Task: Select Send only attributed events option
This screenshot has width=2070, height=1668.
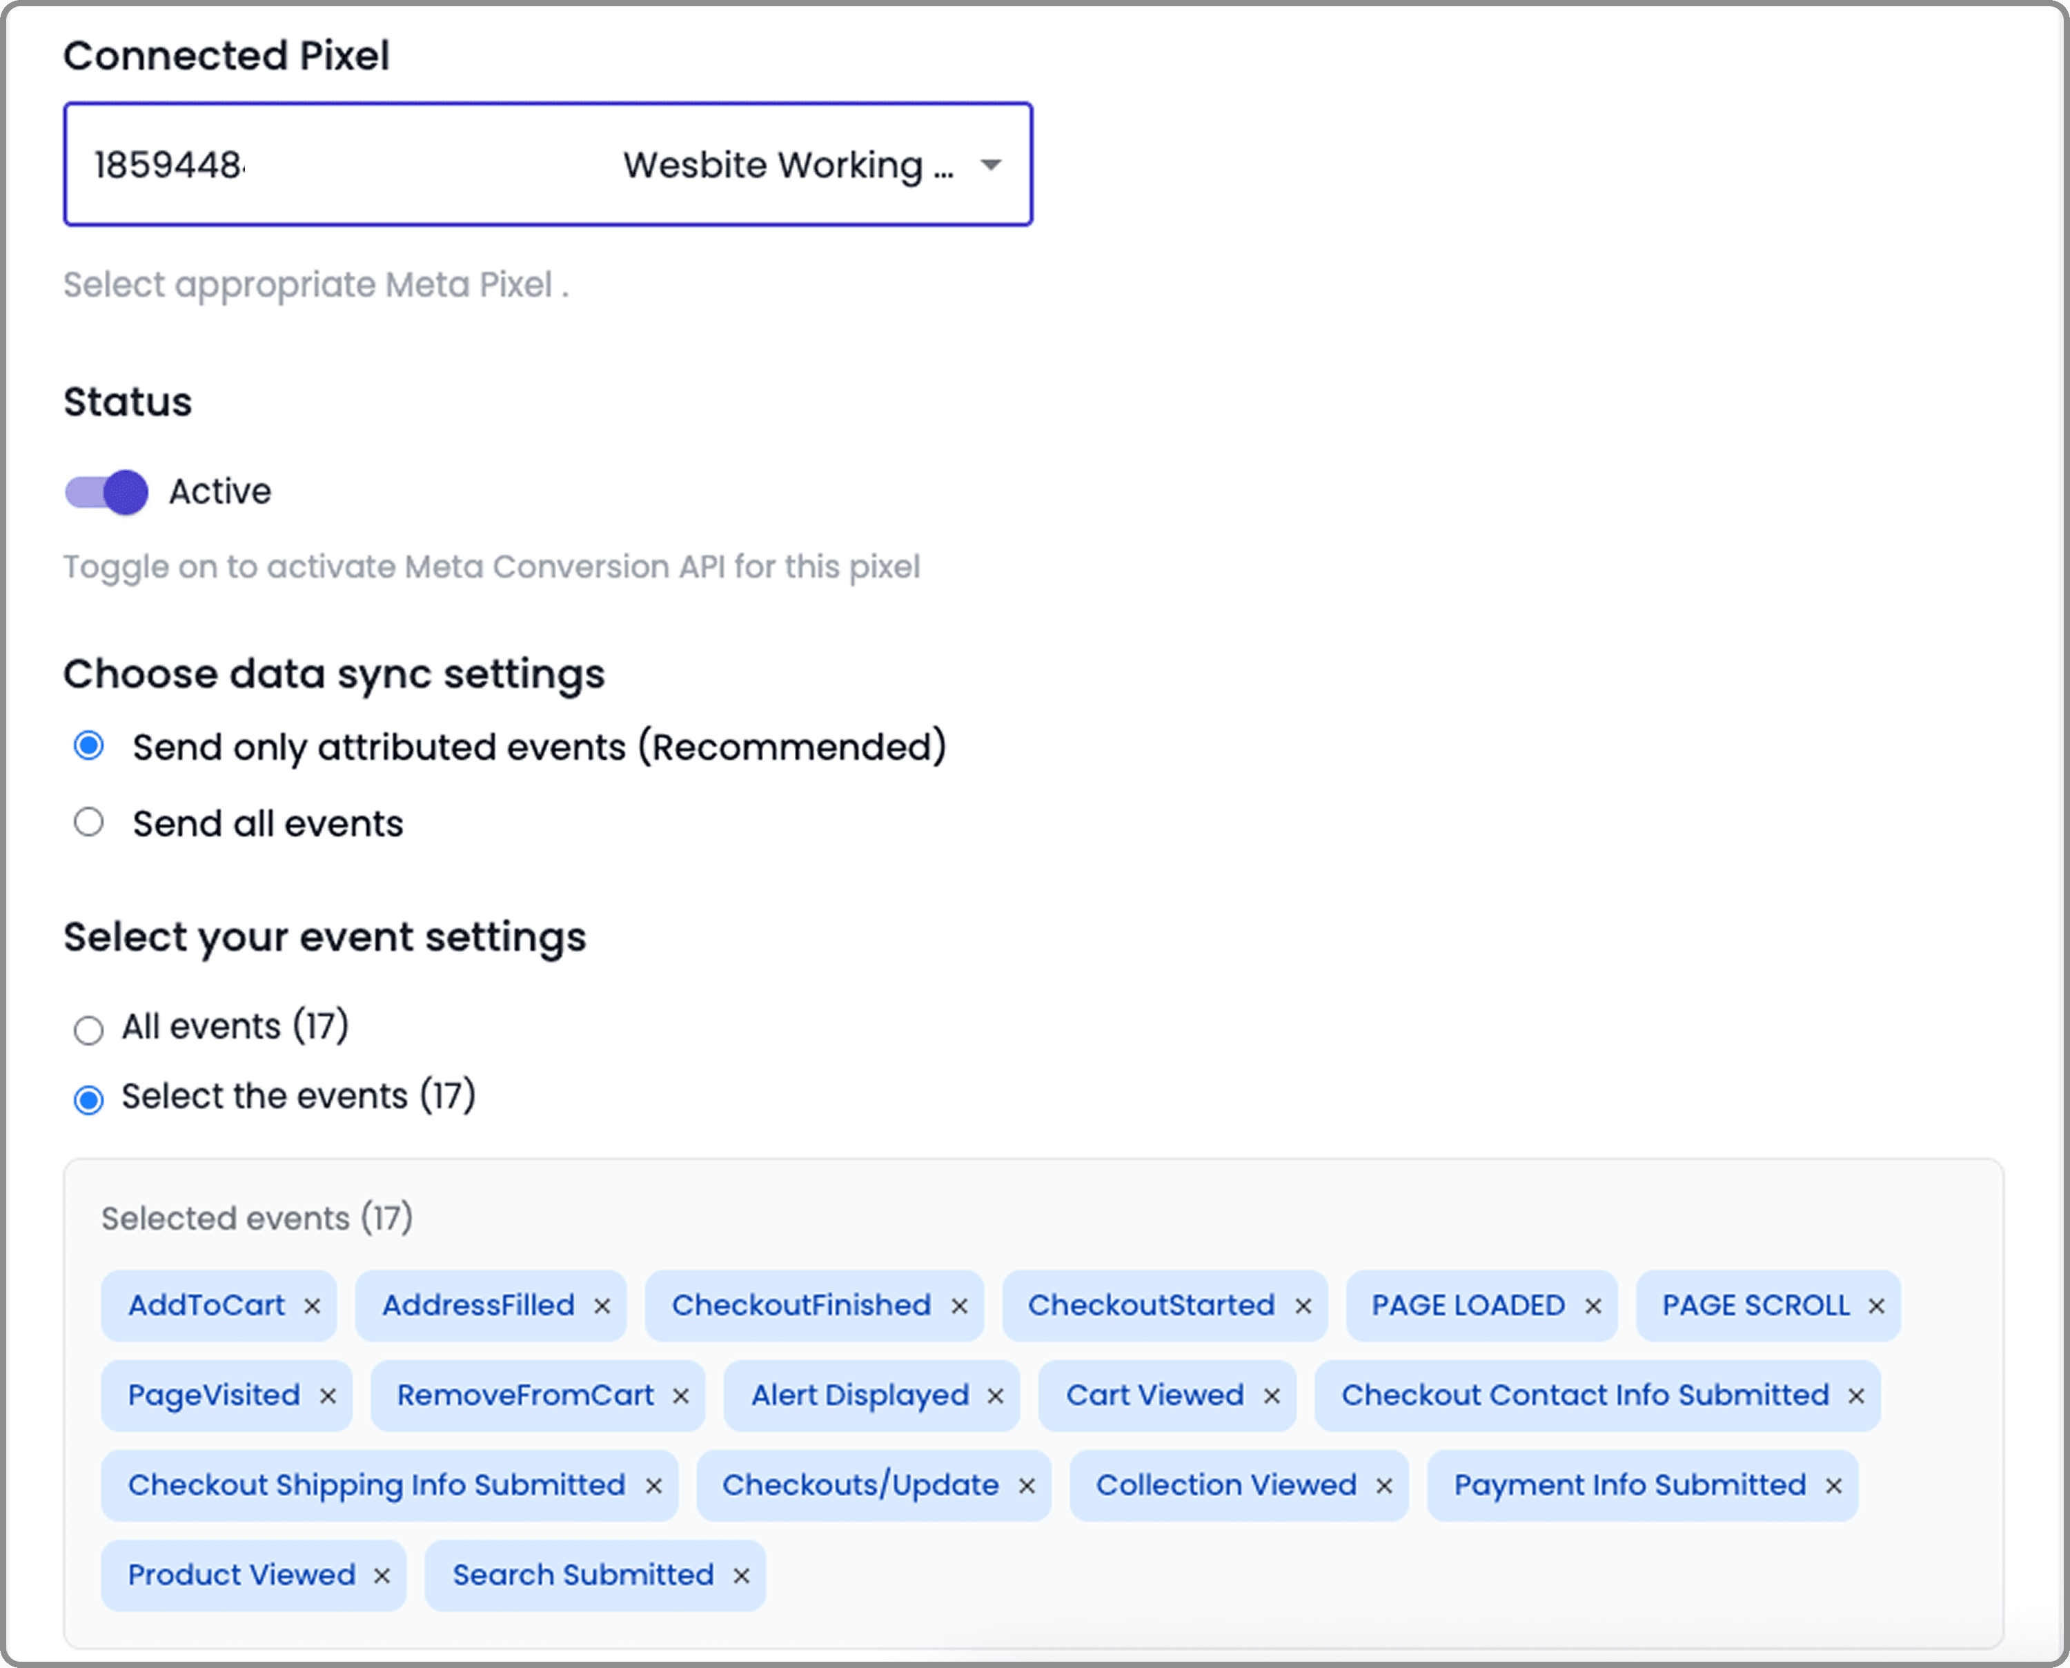Action: tap(89, 747)
